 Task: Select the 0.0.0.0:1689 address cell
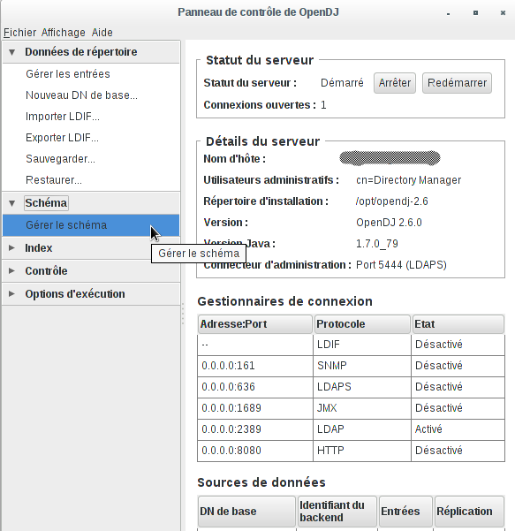255,408
